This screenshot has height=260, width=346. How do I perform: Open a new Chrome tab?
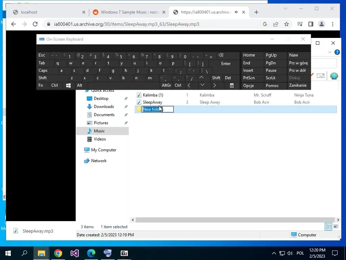[x=256, y=12]
